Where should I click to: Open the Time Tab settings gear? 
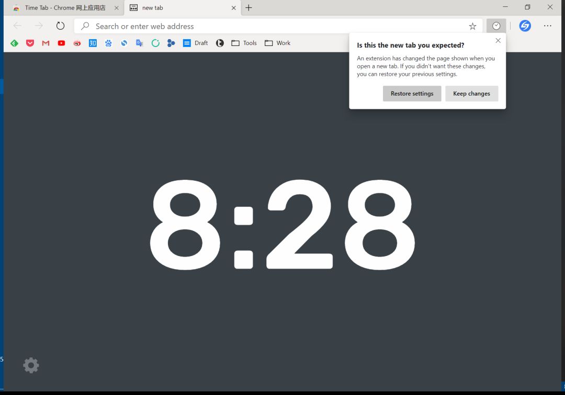(31, 365)
